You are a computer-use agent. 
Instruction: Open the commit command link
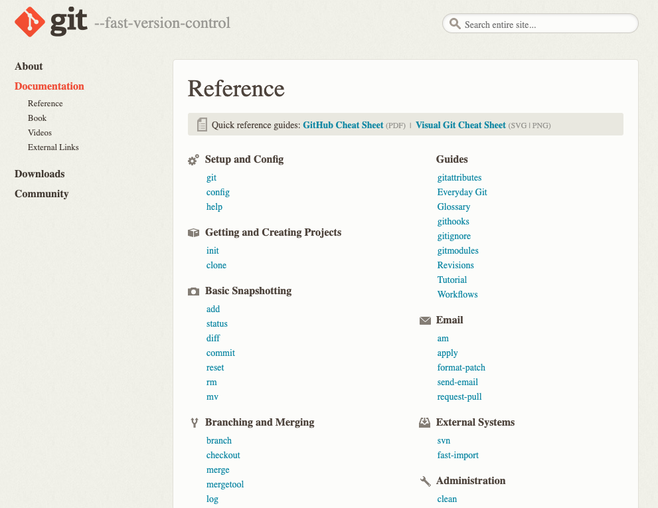pyautogui.click(x=220, y=353)
